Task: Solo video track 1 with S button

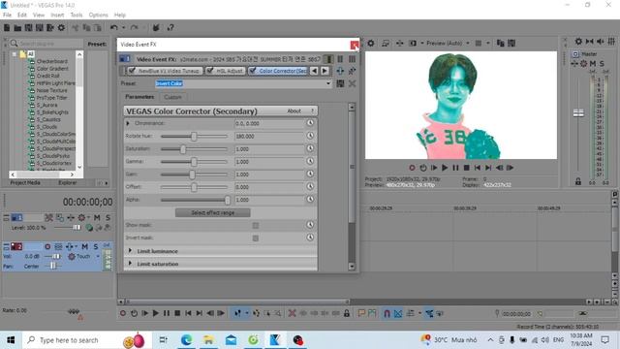Action: point(108,217)
